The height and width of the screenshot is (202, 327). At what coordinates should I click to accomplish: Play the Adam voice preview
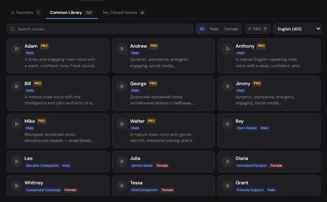click(16, 49)
